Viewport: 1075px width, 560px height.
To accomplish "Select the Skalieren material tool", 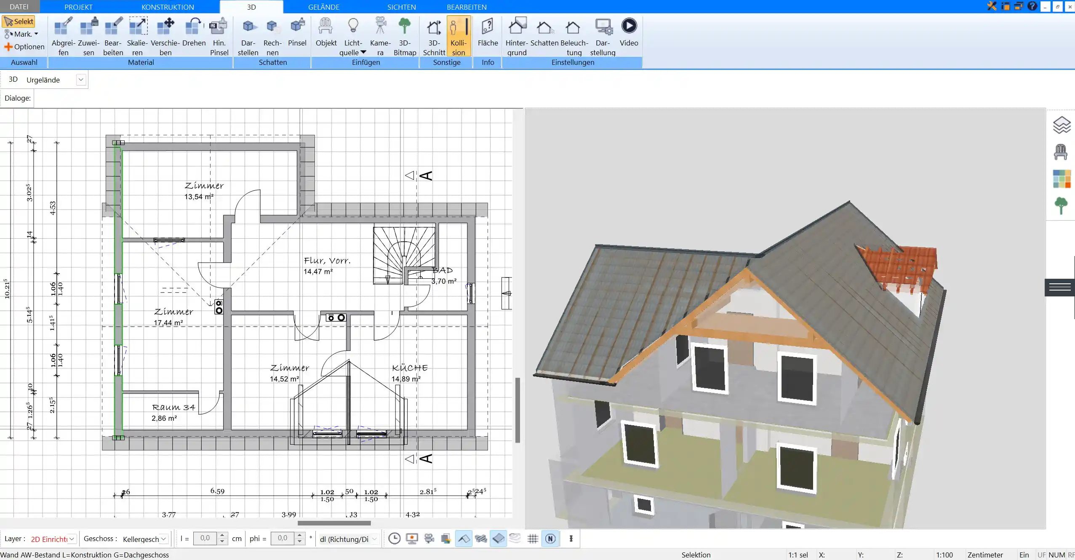I will (138, 37).
